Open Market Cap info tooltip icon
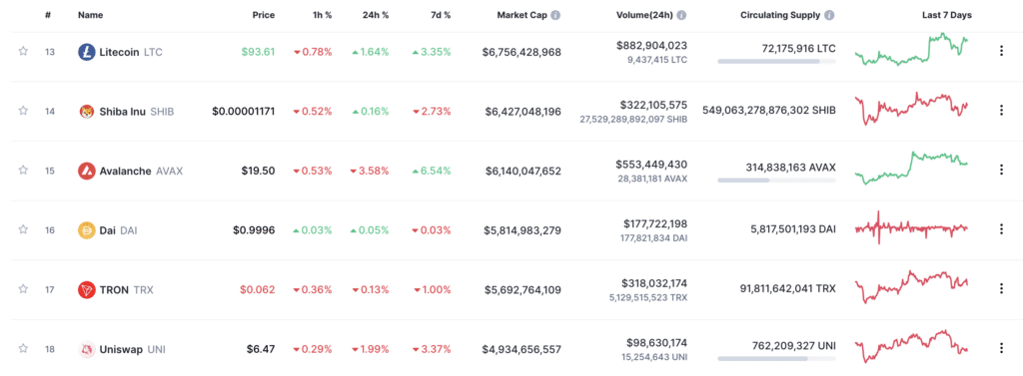 555,15
